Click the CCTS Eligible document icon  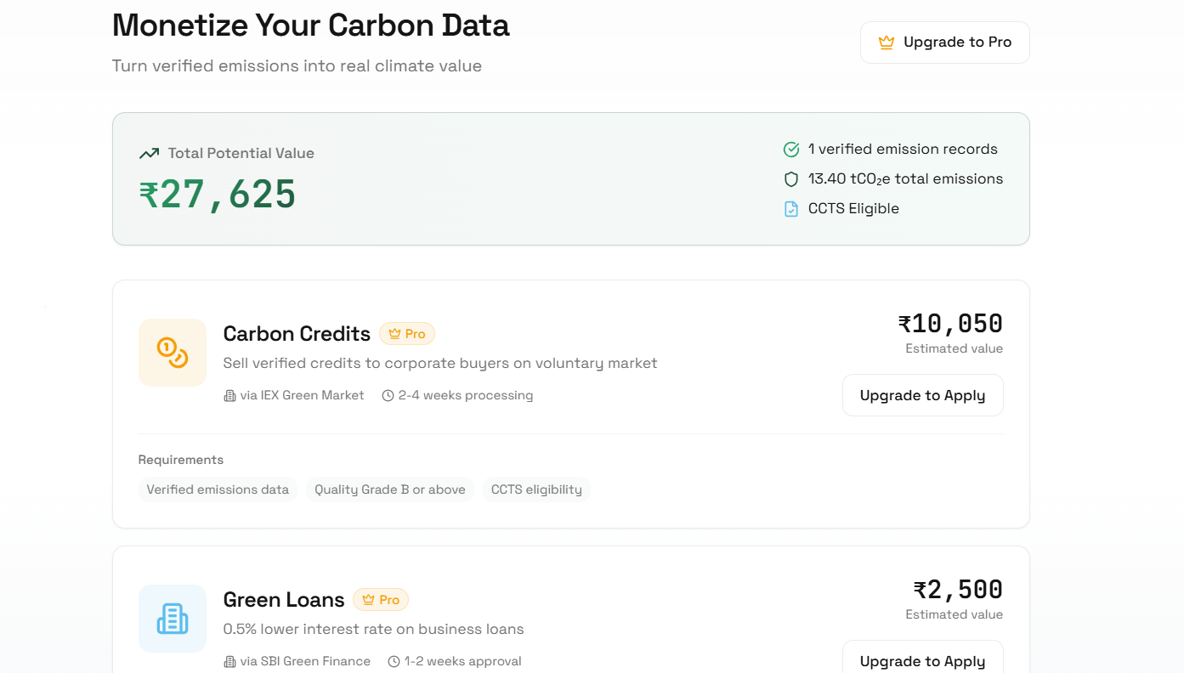tap(791, 209)
